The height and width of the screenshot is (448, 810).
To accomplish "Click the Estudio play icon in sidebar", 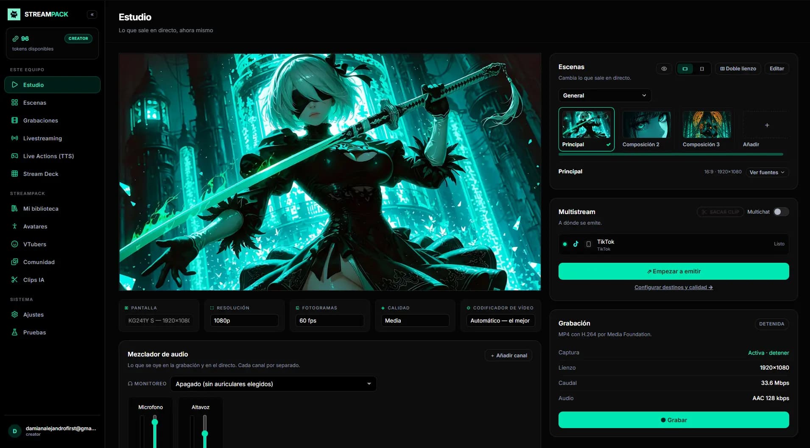I will click(15, 85).
